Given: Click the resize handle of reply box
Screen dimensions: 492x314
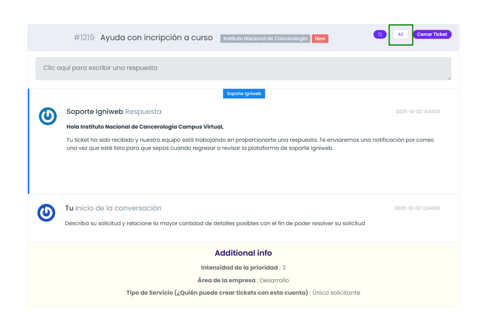Looking at the screenshot, I should point(449,78).
